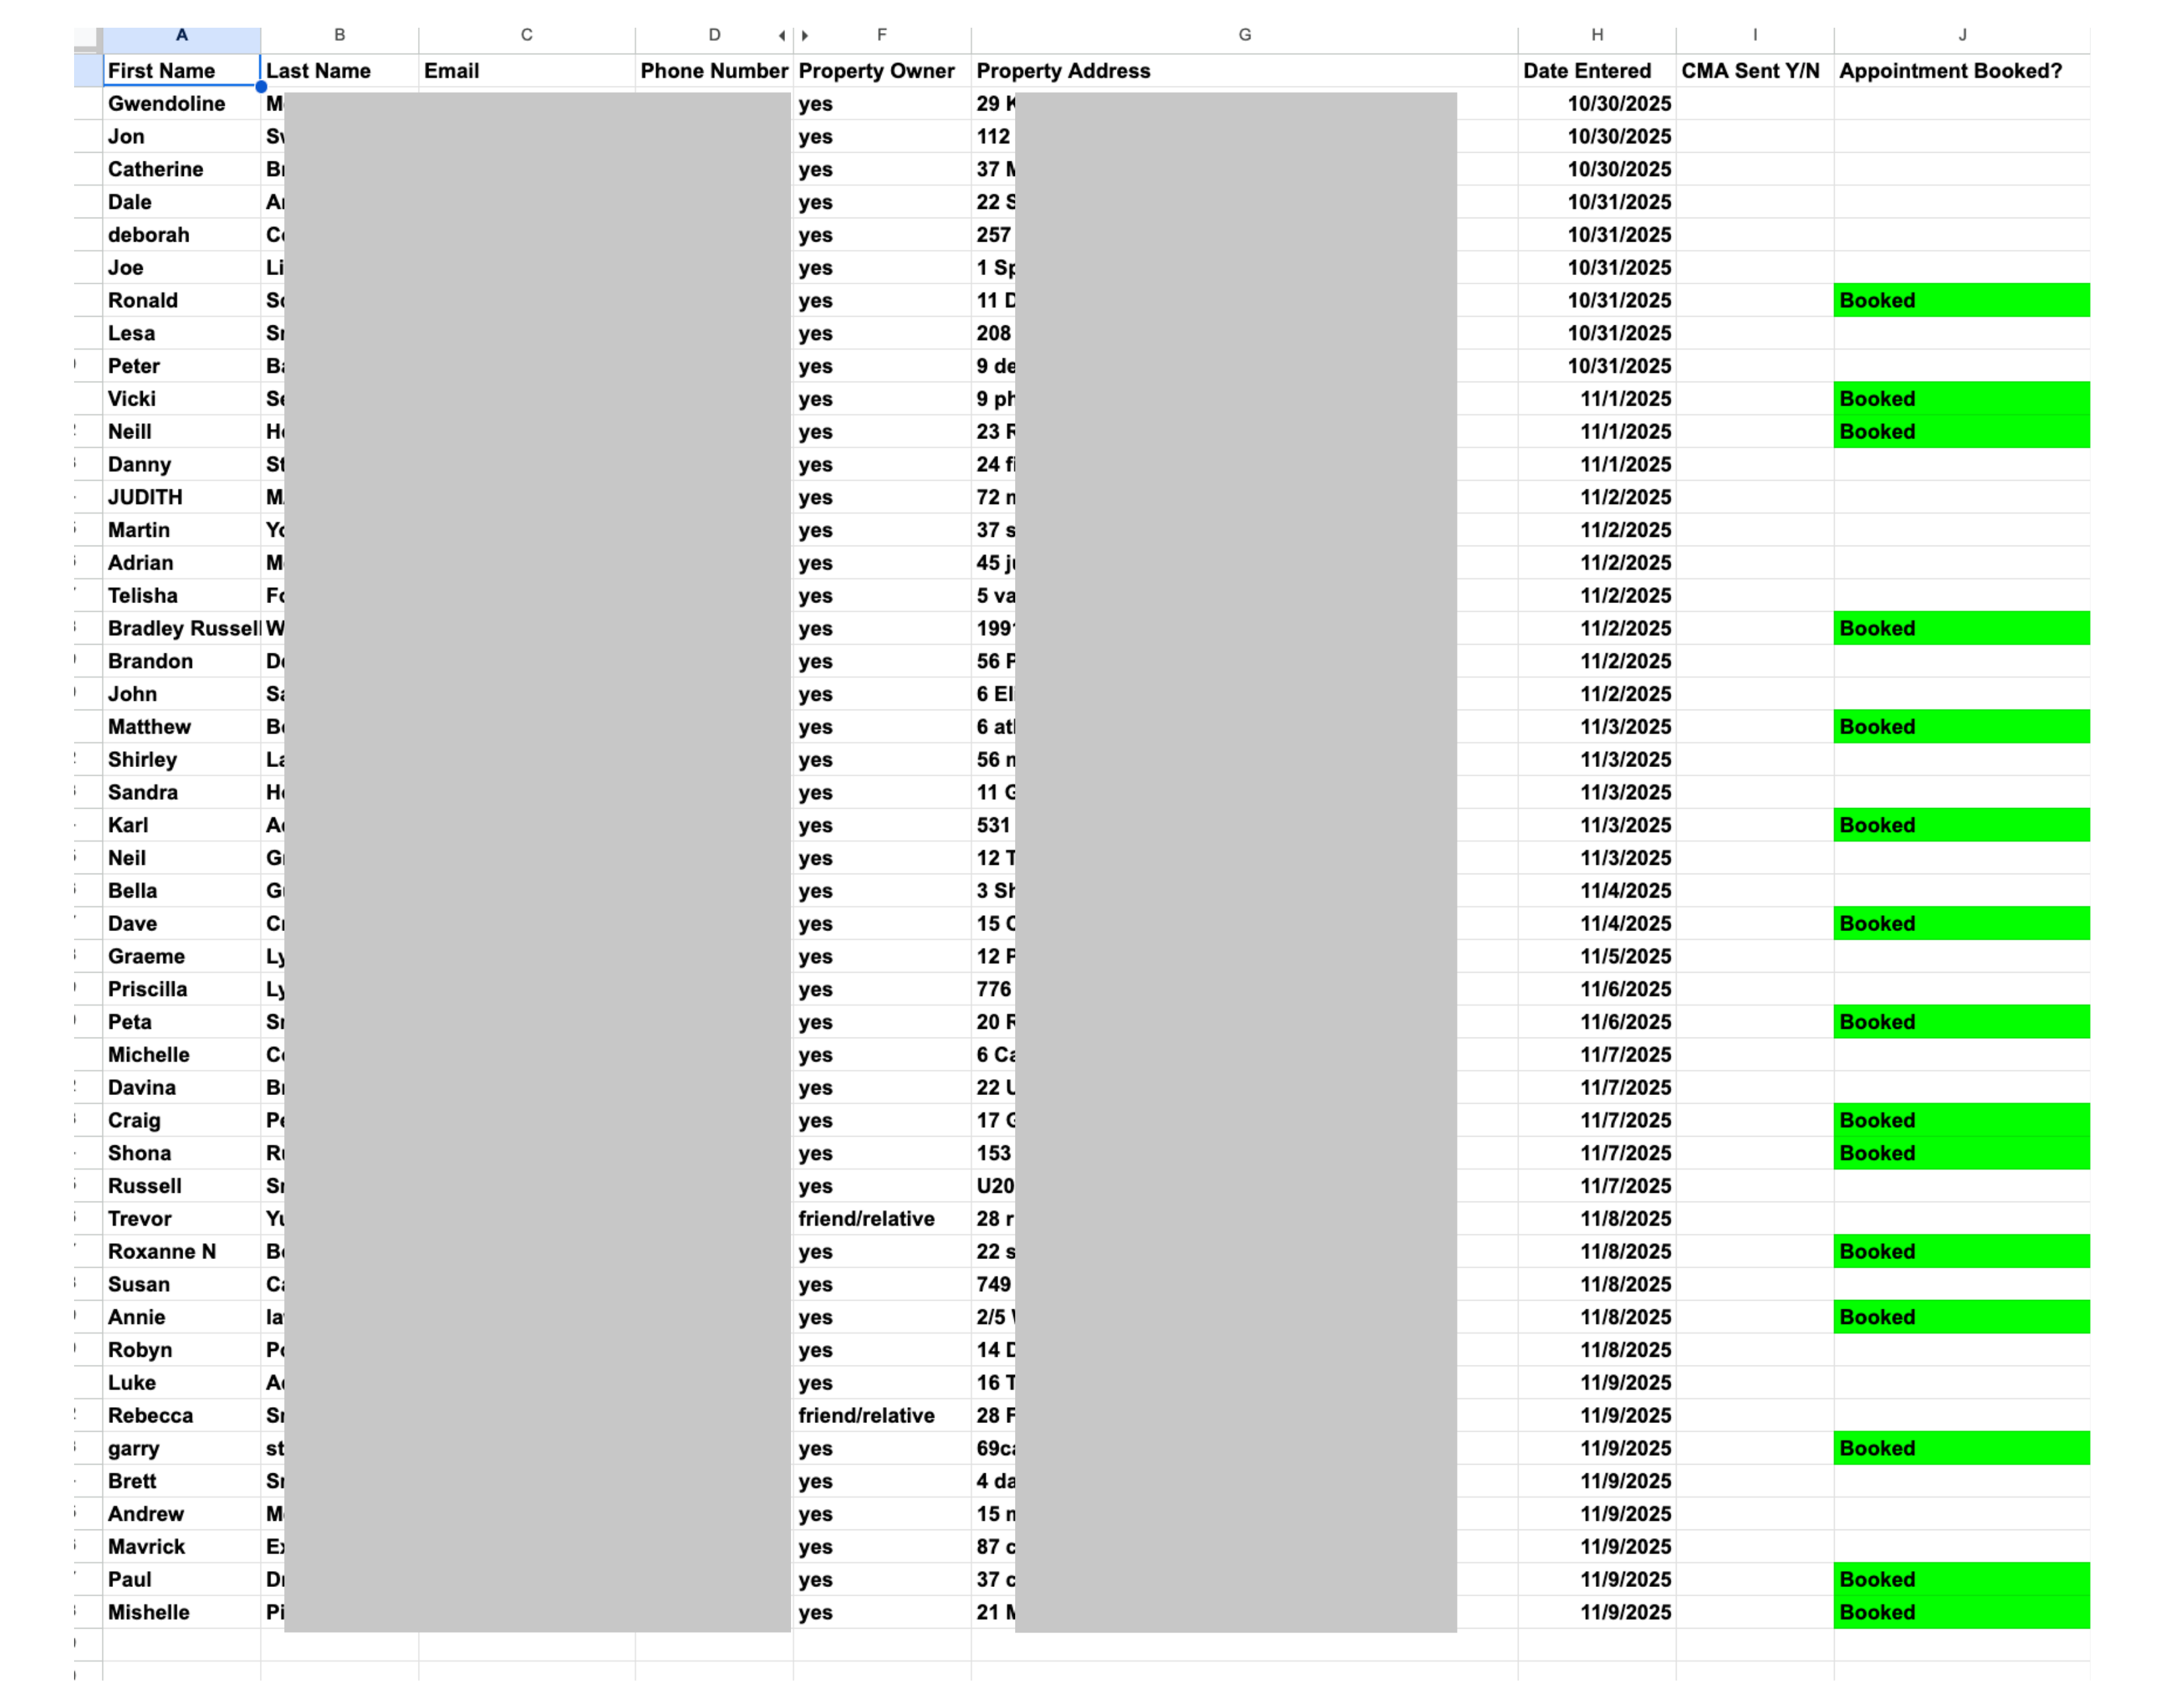2164x1708 pixels.
Task: Select column A header
Action: click(x=181, y=36)
